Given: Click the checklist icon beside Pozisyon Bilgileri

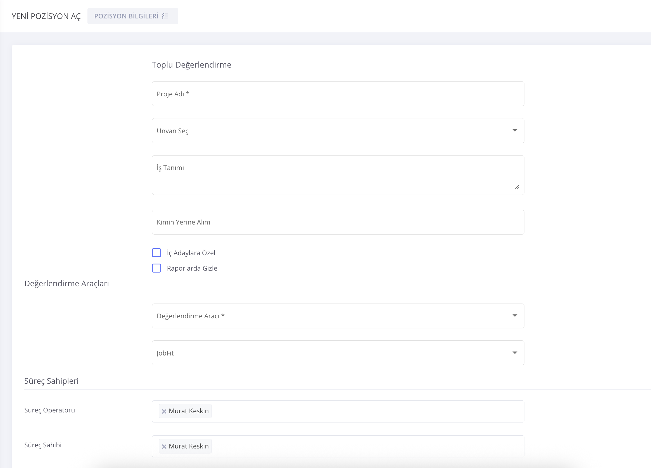Looking at the screenshot, I should (165, 16).
